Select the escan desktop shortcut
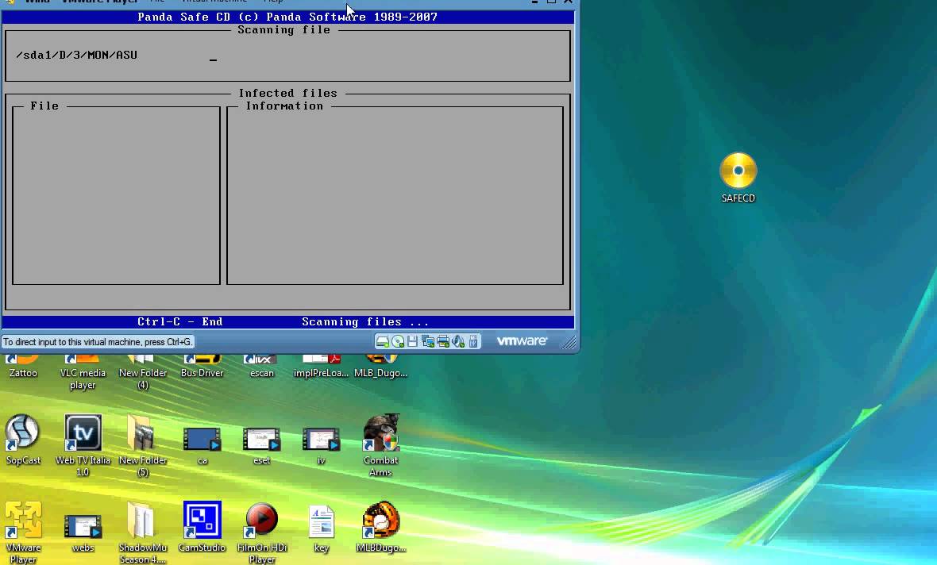937x565 pixels. (262, 366)
